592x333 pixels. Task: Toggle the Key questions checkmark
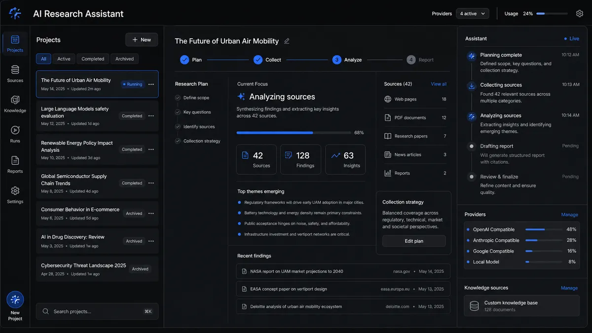(x=178, y=112)
